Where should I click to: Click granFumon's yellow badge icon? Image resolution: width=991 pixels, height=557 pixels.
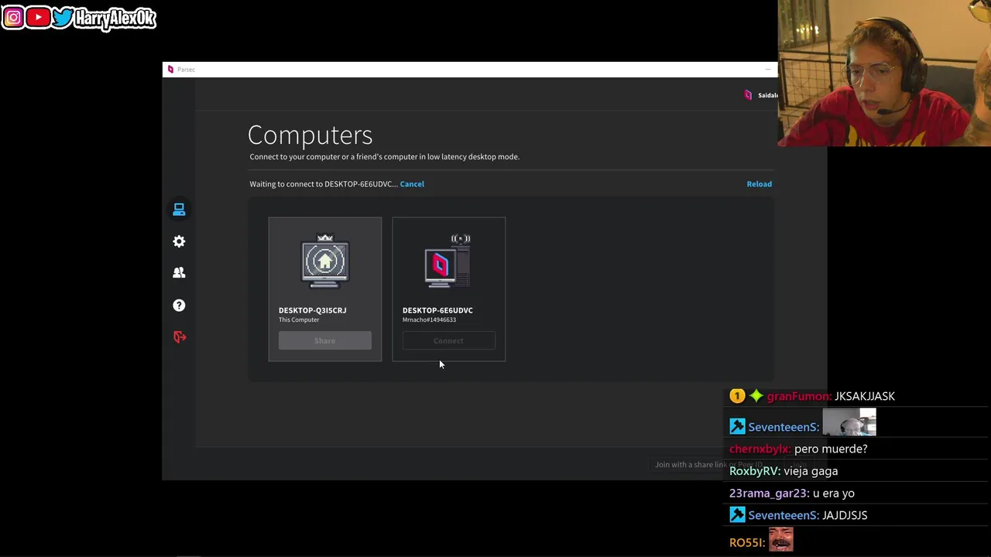737,396
